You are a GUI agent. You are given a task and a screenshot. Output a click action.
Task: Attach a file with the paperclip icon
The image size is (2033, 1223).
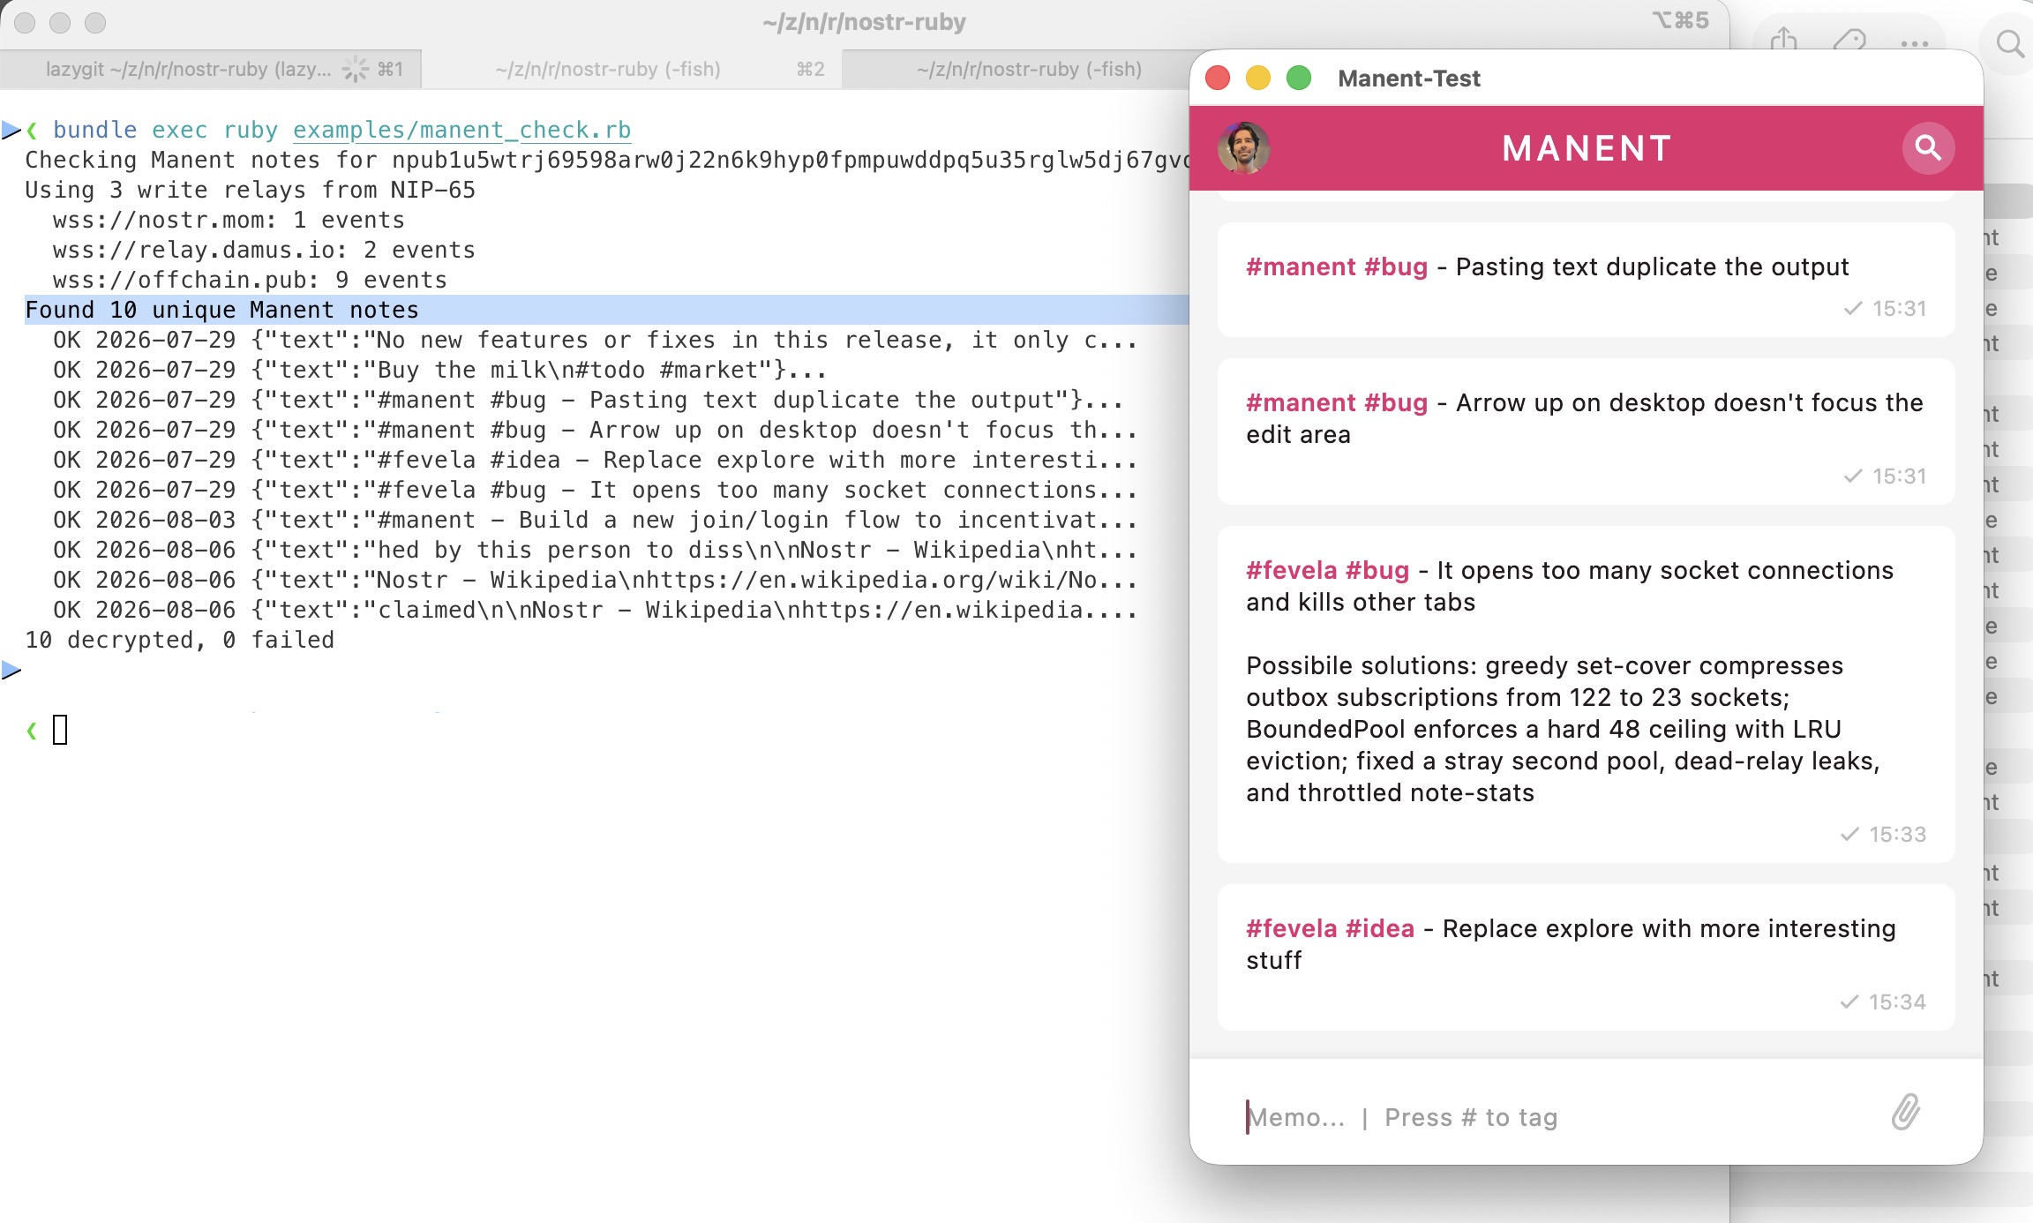[1906, 1113]
